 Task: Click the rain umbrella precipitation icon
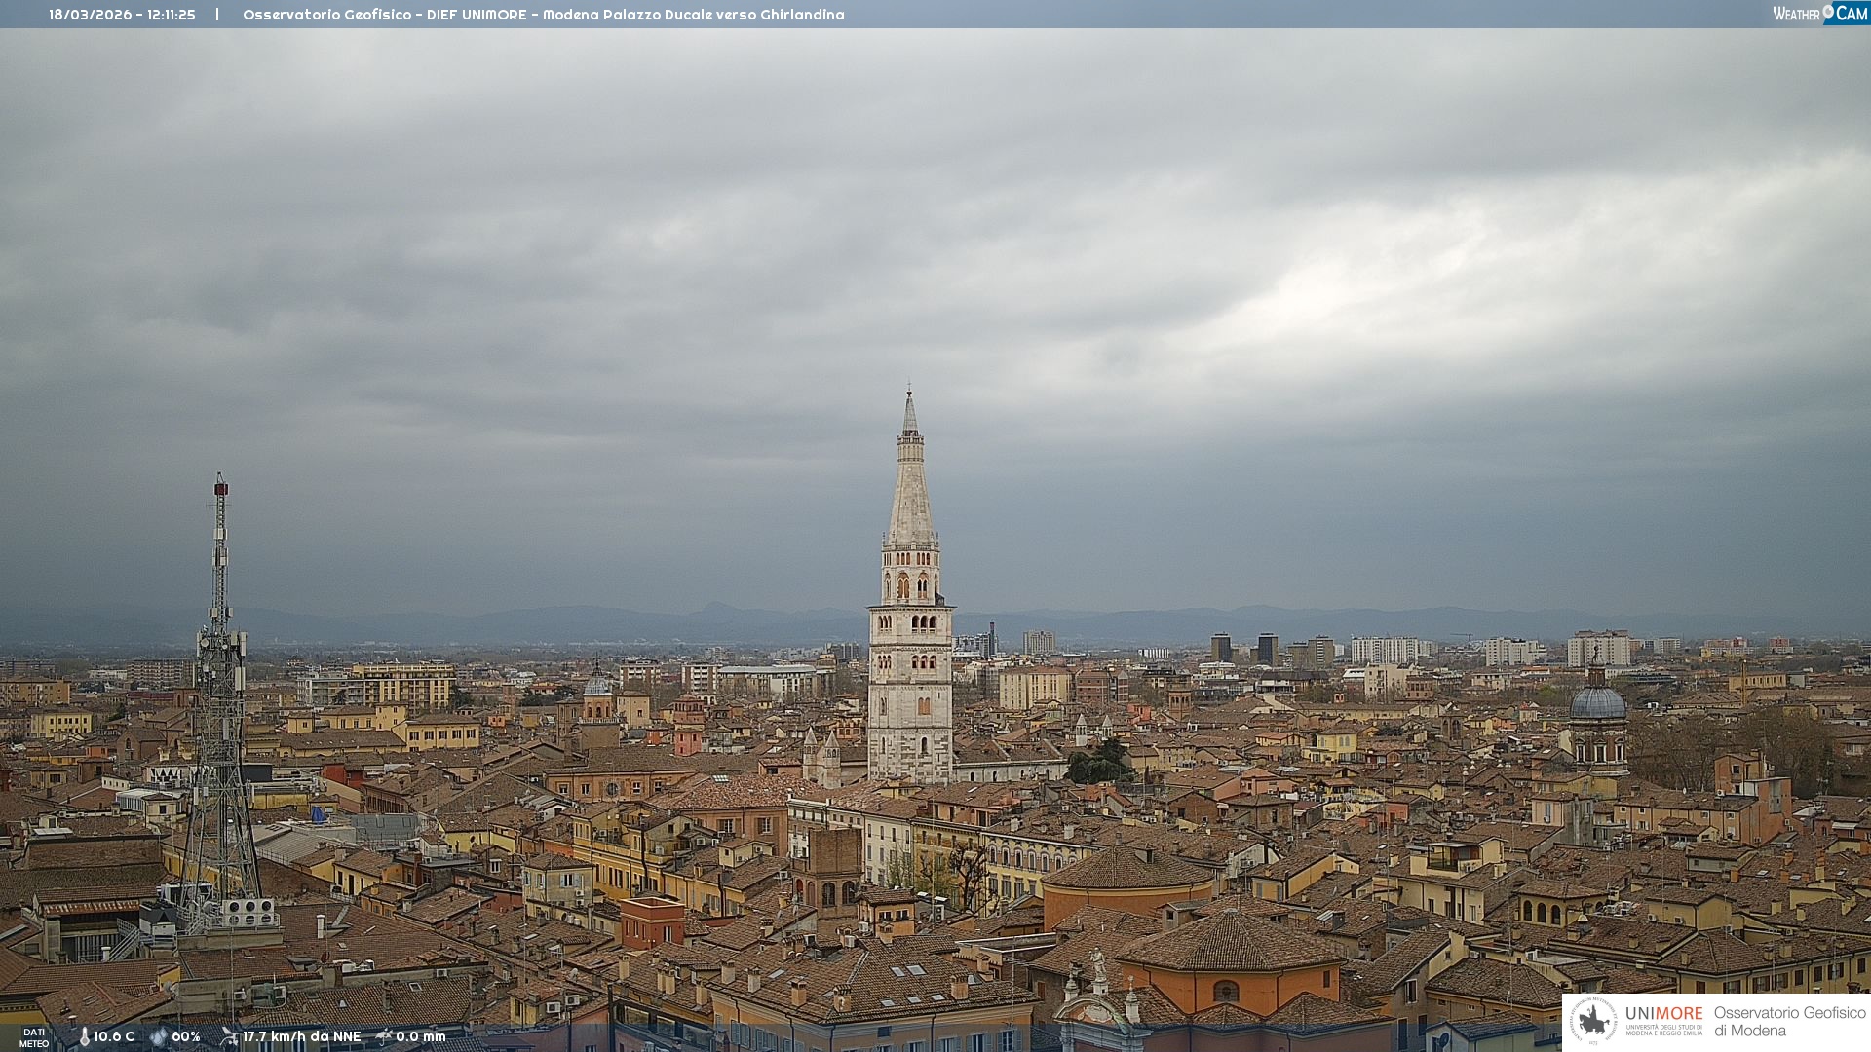pyautogui.click(x=384, y=1036)
